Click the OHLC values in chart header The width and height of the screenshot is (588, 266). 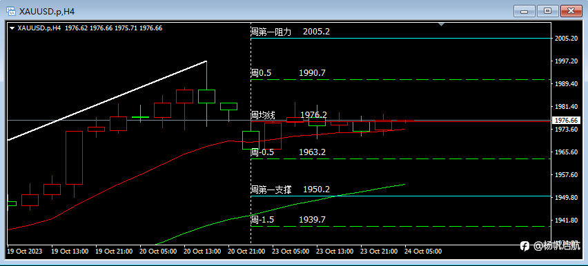pos(114,28)
